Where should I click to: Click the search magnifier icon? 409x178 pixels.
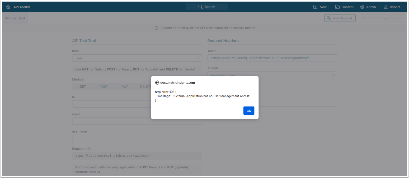click(200, 7)
